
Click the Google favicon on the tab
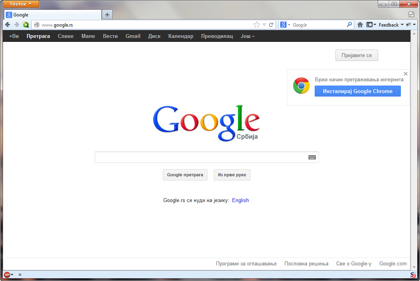[x=9, y=15]
